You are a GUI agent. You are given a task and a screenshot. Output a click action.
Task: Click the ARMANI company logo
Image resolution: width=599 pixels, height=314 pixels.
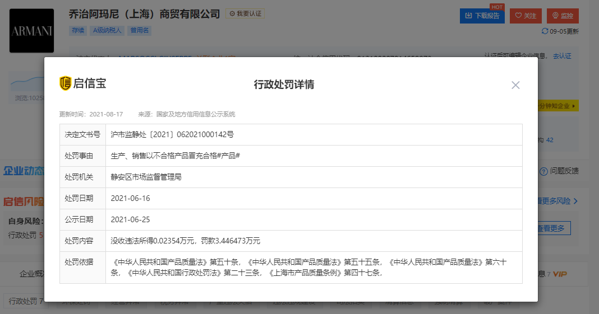32,31
